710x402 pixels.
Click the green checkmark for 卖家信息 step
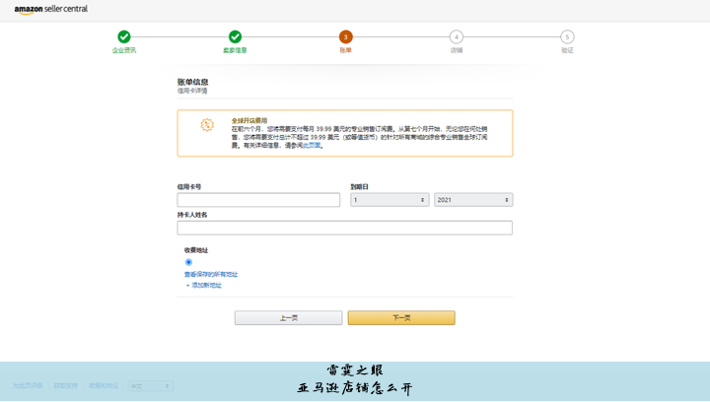(235, 37)
